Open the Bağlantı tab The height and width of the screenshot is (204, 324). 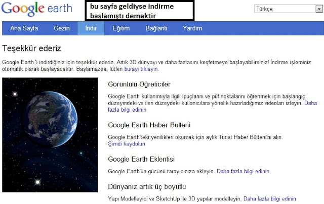(156, 28)
